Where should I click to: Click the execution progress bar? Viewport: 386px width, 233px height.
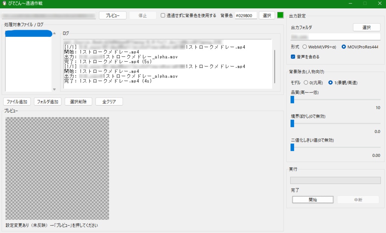point(335,180)
